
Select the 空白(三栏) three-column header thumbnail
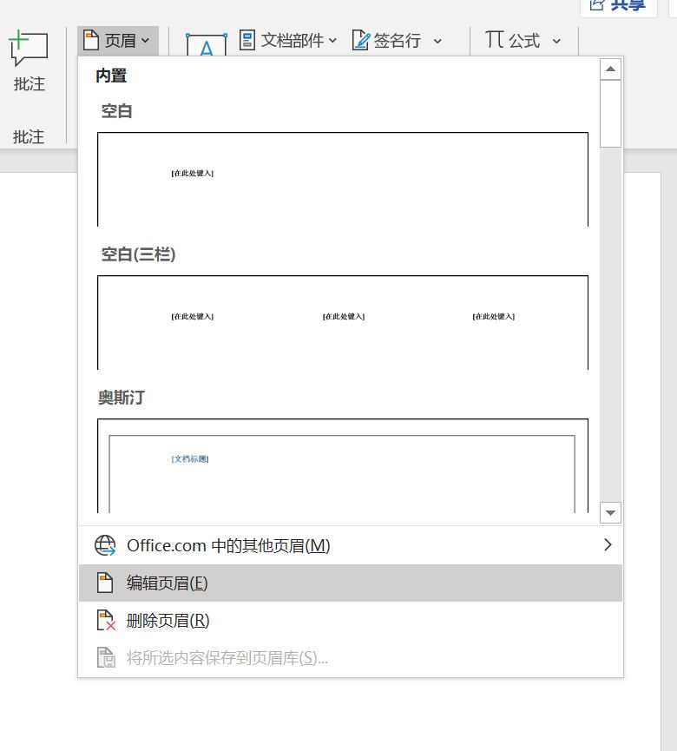click(343, 322)
